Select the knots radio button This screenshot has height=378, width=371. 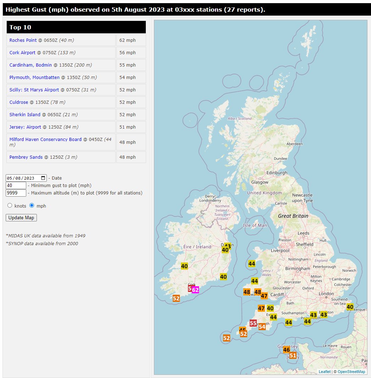point(10,205)
